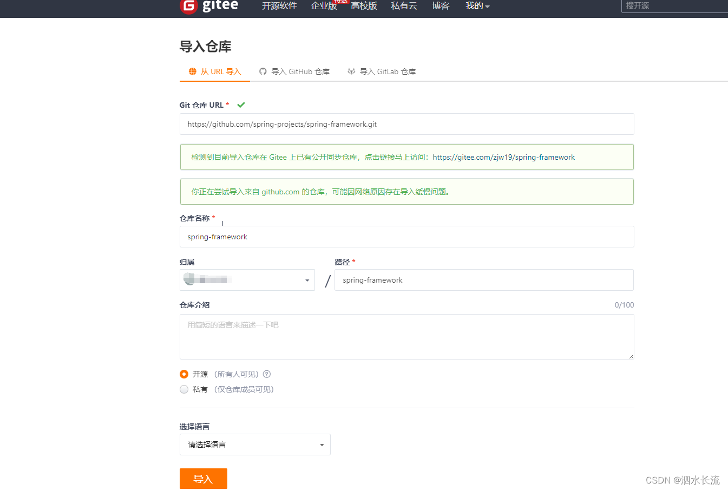The image size is (728, 490).
Task: Click the 导入仓库 page heading
Action: coord(205,47)
